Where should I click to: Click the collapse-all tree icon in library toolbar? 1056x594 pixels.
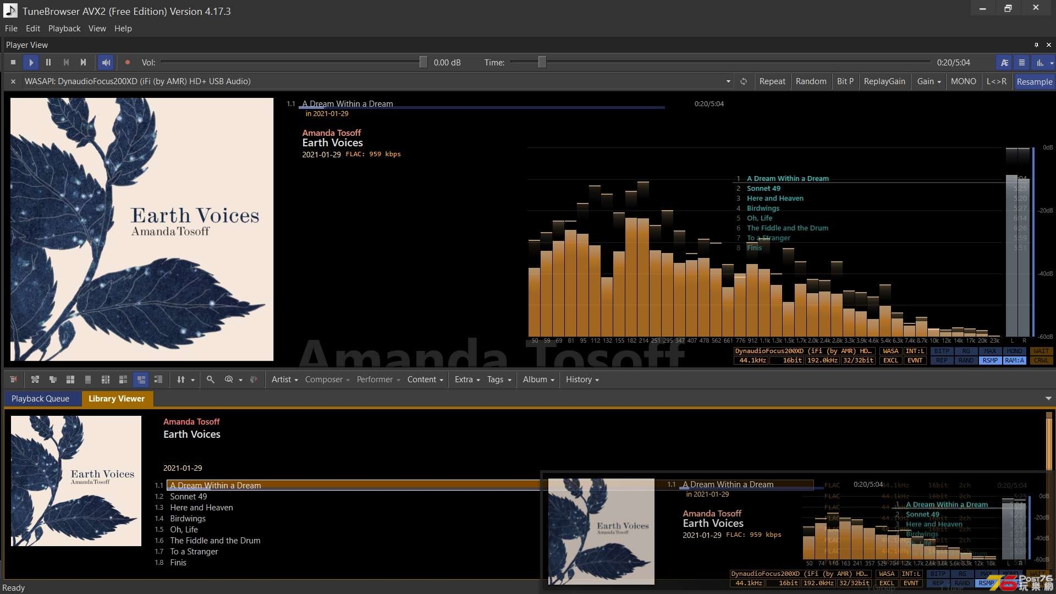click(x=35, y=380)
